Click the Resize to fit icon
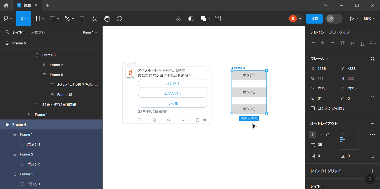 click(373, 59)
